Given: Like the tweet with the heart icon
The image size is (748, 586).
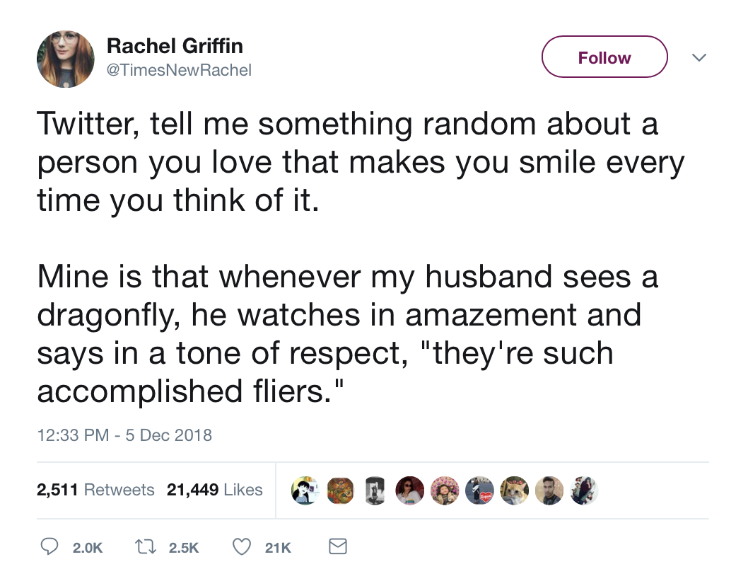Looking at the screenshot, I should (x=242, y=547).
